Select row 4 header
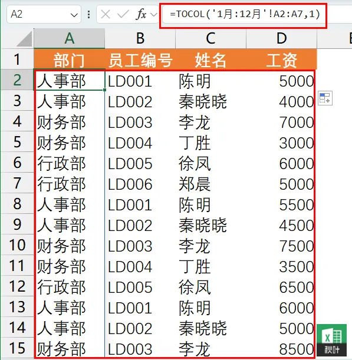Image resolution: width=352 pixels, height=360 pixels. click(17, 121)
